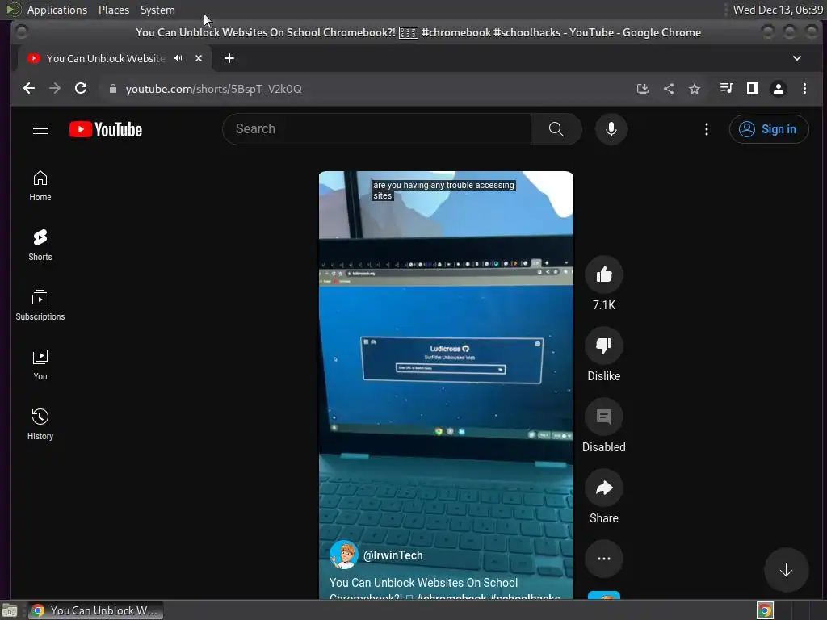
Task: Bookmark this tab with star
Action: 694,89
